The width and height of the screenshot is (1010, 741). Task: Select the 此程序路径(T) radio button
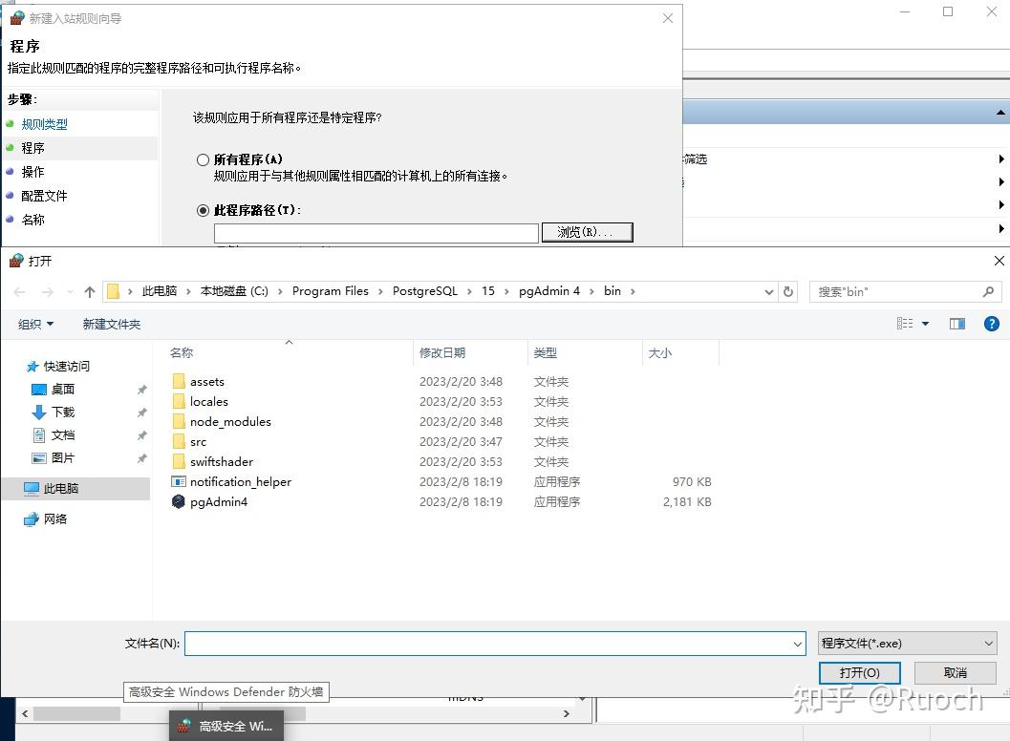[x=202, y=210]
